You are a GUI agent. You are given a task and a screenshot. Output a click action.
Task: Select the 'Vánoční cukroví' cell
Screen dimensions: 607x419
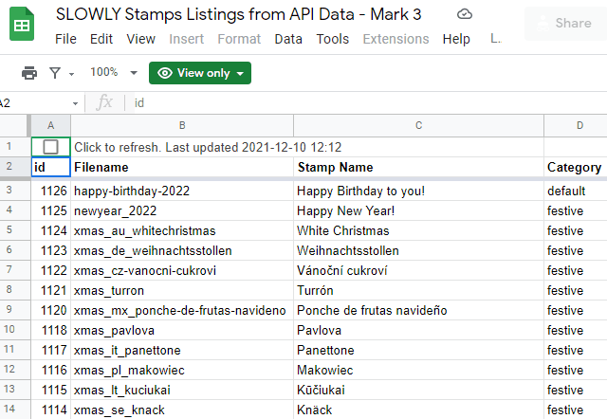coord(418,270)
